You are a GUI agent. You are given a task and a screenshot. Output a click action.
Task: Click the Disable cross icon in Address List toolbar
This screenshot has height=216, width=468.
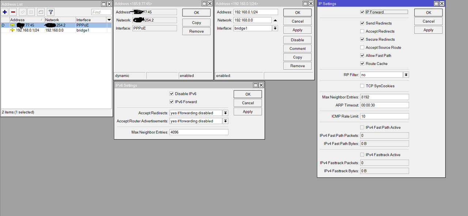[x=31, y=12]
